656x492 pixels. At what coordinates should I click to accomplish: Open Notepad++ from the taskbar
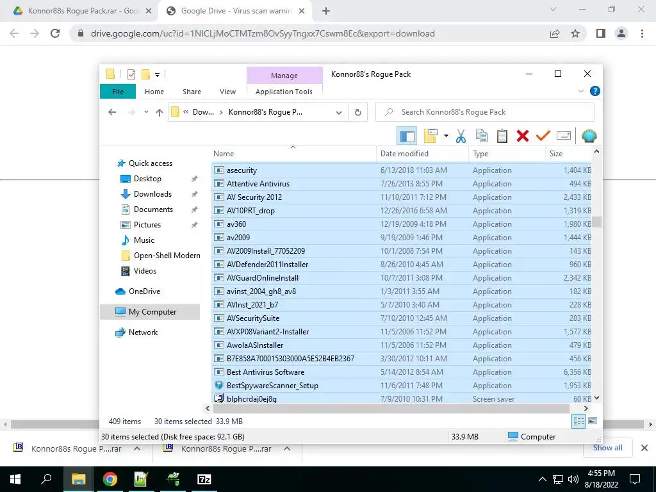click(x=141, y=479)
